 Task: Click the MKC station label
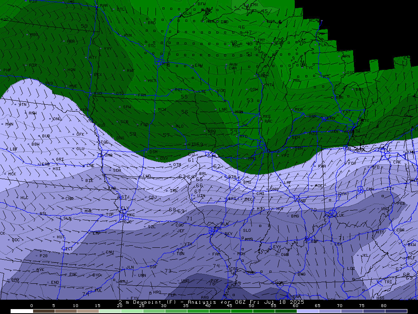coord(131,215)
